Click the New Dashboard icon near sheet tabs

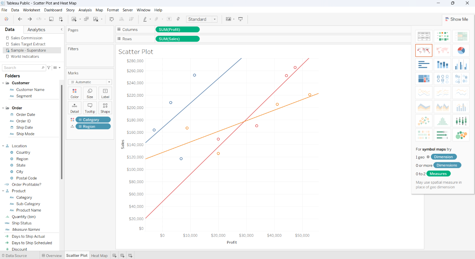pos(122,255)
